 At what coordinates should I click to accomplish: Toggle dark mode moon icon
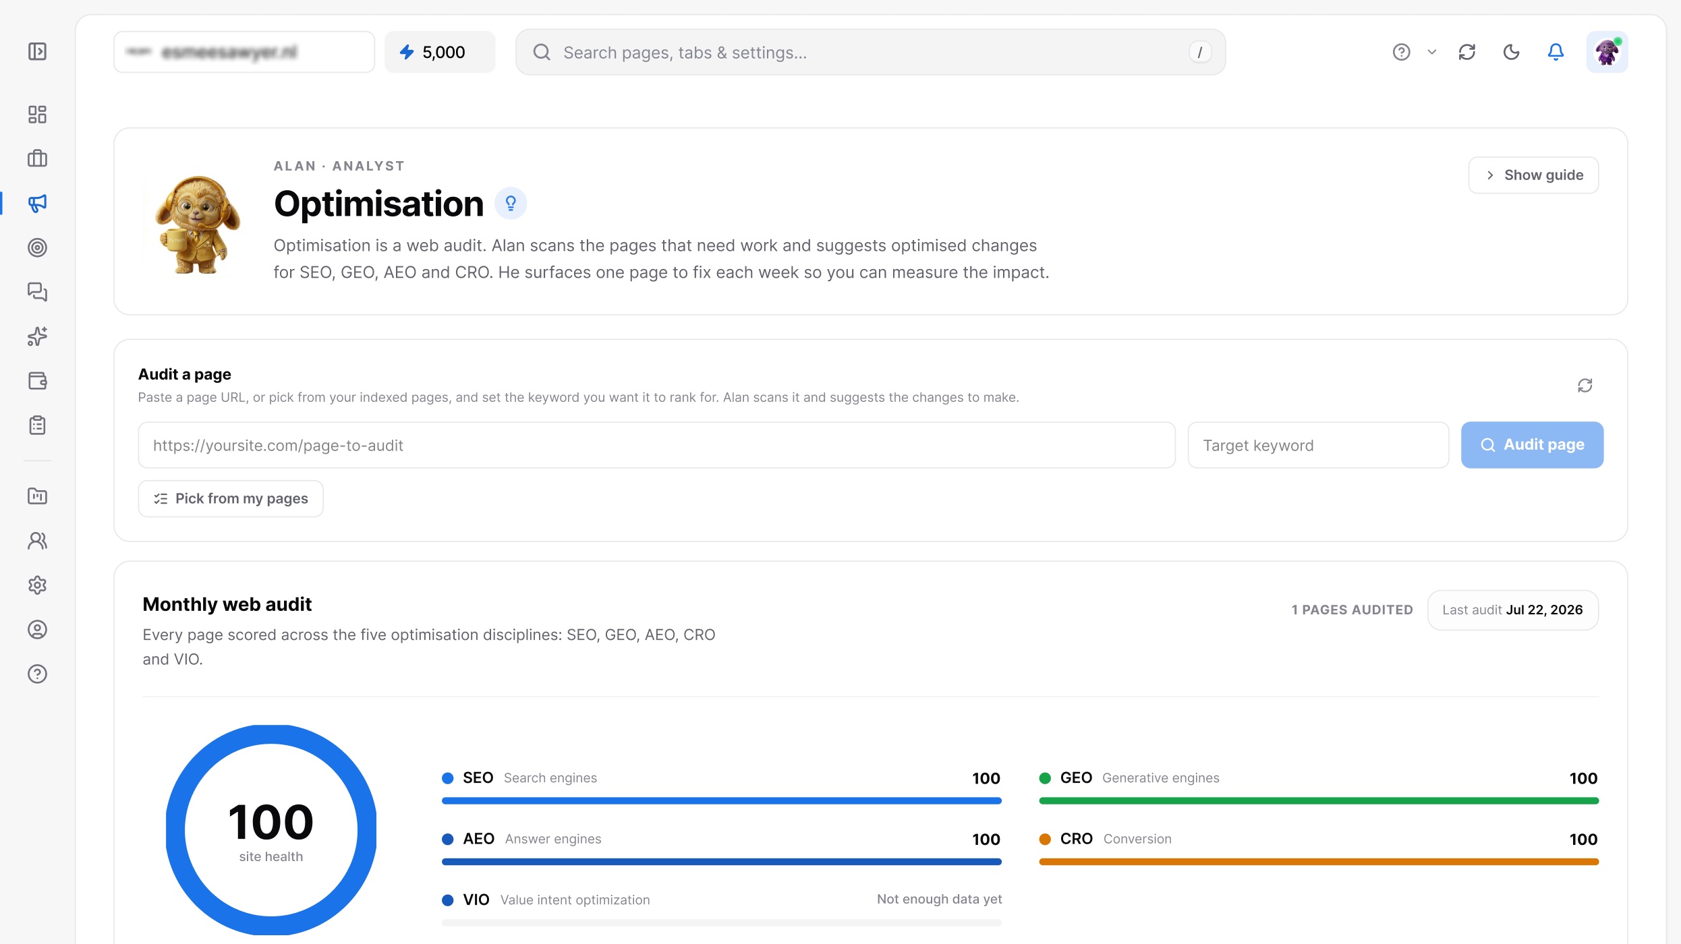pos(1512,52)
